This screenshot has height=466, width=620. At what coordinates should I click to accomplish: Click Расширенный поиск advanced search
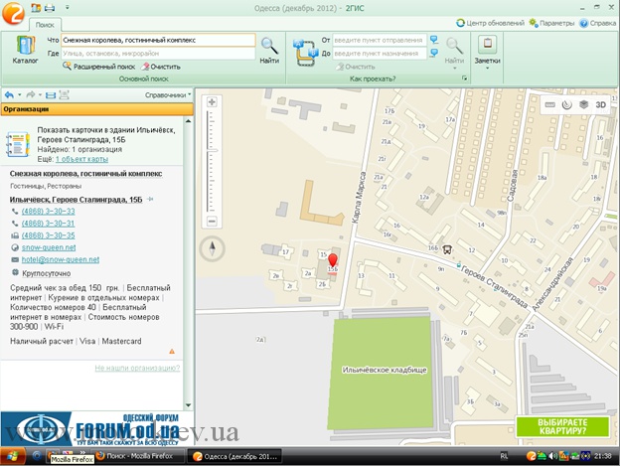click(97, 66)
